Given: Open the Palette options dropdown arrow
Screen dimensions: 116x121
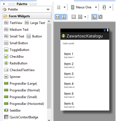Looking at the screenshot, I should [48, 9].
